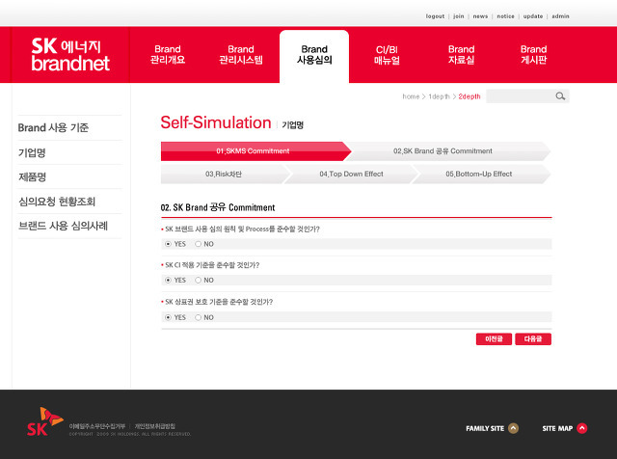617x459 pixels.
Task: Click the news link
Action: (480, 16)
